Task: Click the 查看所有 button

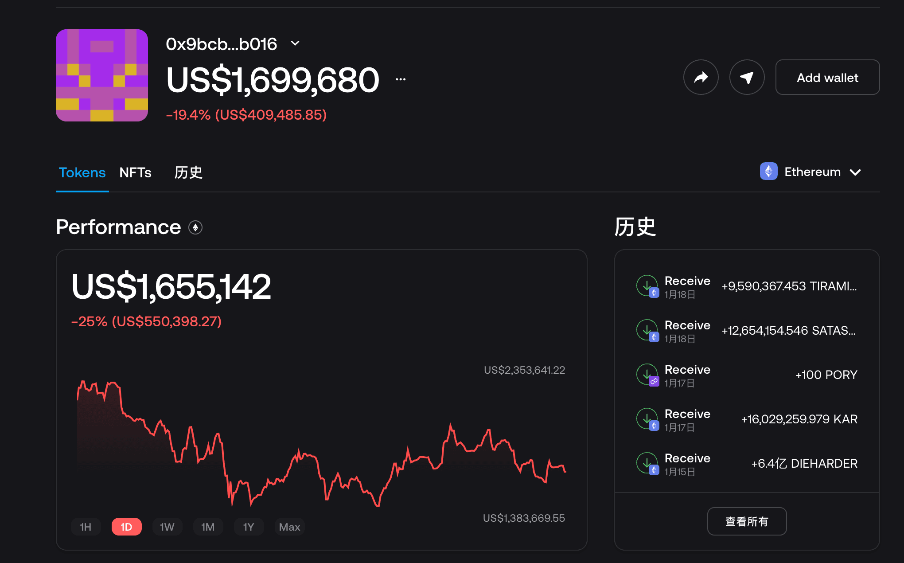Action: (x=747, y=521)
